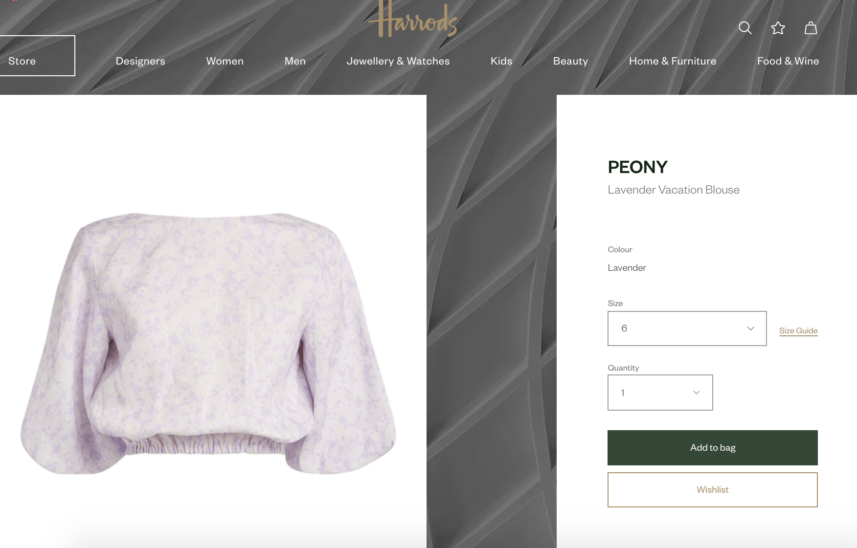This screenshot has width=857, height=548.
Task: Open Food & Wine menu
Action: pyautogui.click(x=788, y=61)
